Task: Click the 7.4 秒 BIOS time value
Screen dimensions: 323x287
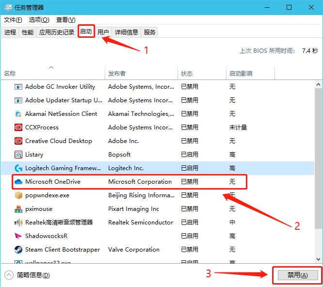Action: click(x=310, y=50)
